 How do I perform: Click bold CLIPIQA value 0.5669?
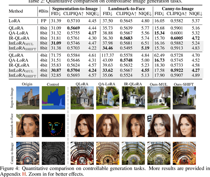(x=73, y=28)
